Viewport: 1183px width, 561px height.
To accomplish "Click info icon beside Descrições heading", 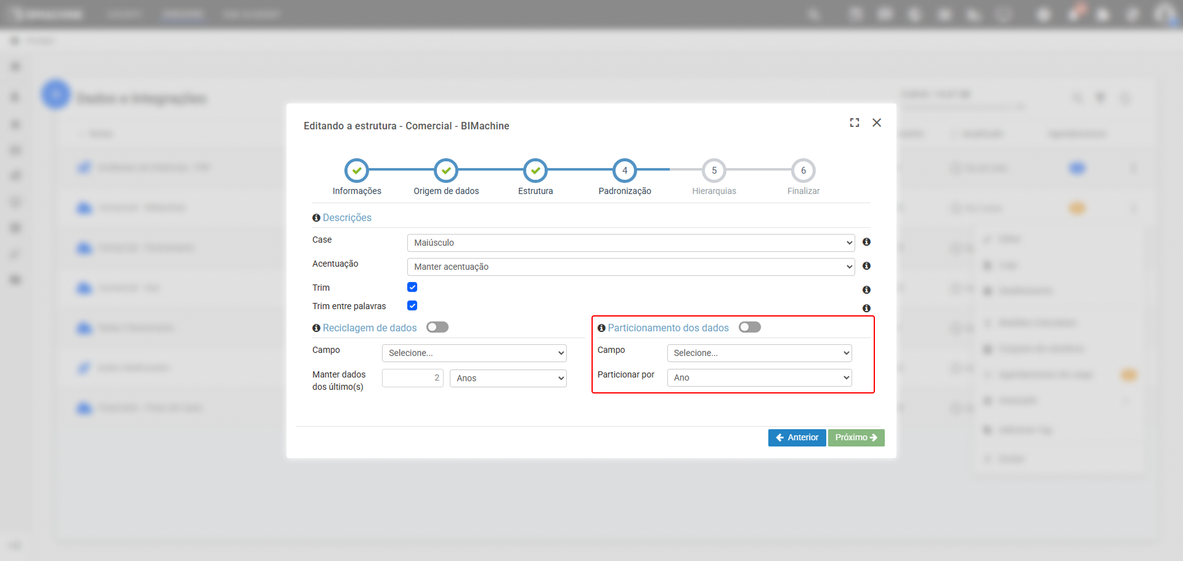I will [x=316, y=218].
